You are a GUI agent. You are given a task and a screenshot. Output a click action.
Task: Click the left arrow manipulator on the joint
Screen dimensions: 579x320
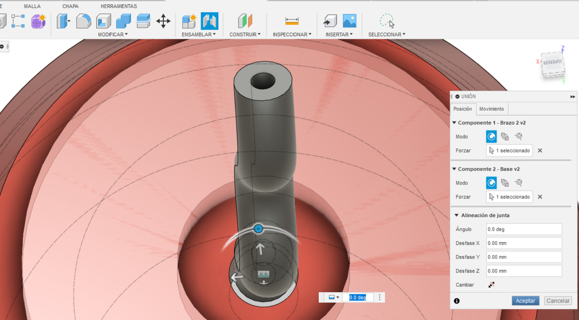(237, 277)
